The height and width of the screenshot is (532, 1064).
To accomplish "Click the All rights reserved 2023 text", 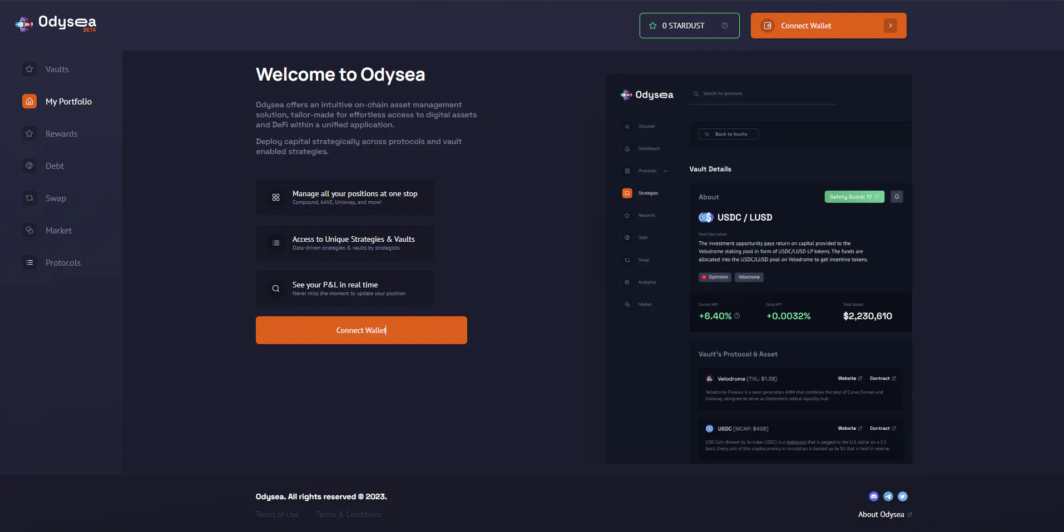I will click(x=321, y=497).
